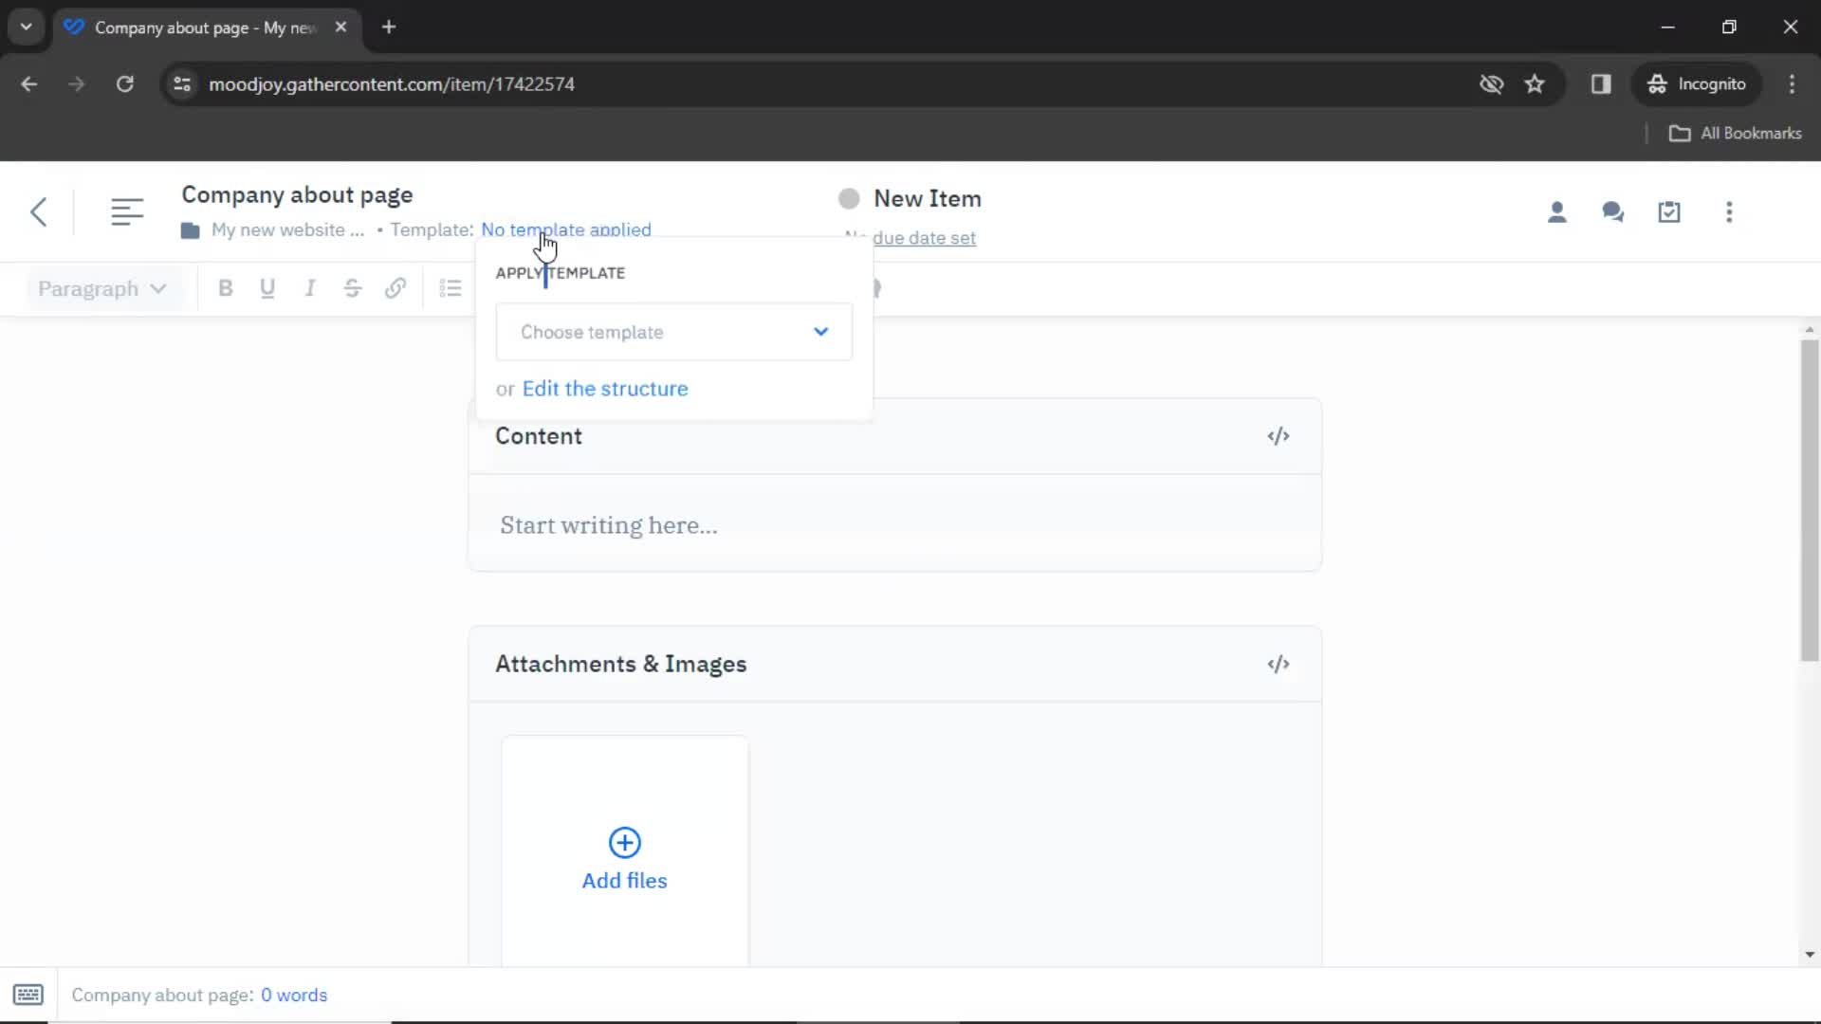Toggle italic text formatting

pos(309,289)
